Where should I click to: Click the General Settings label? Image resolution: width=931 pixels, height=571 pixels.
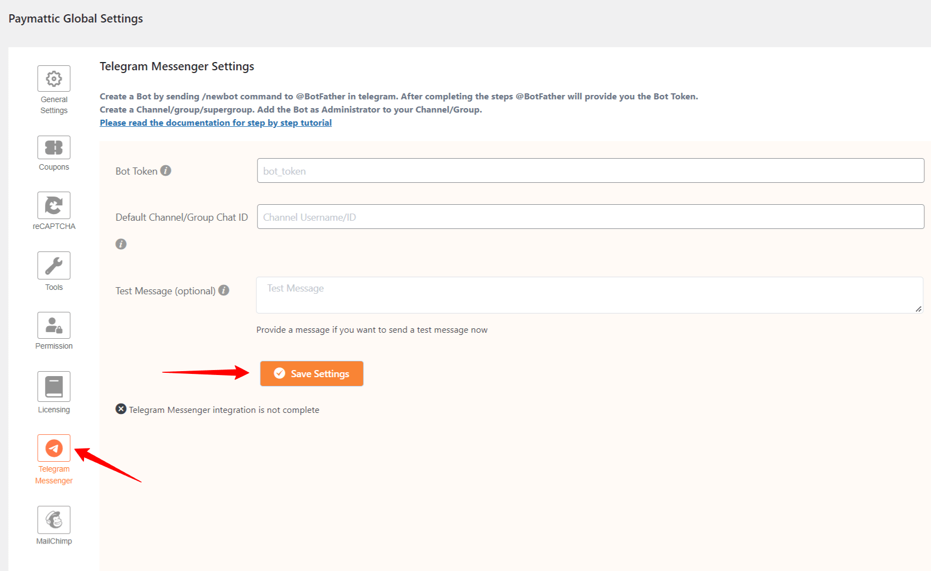(54, 105)
